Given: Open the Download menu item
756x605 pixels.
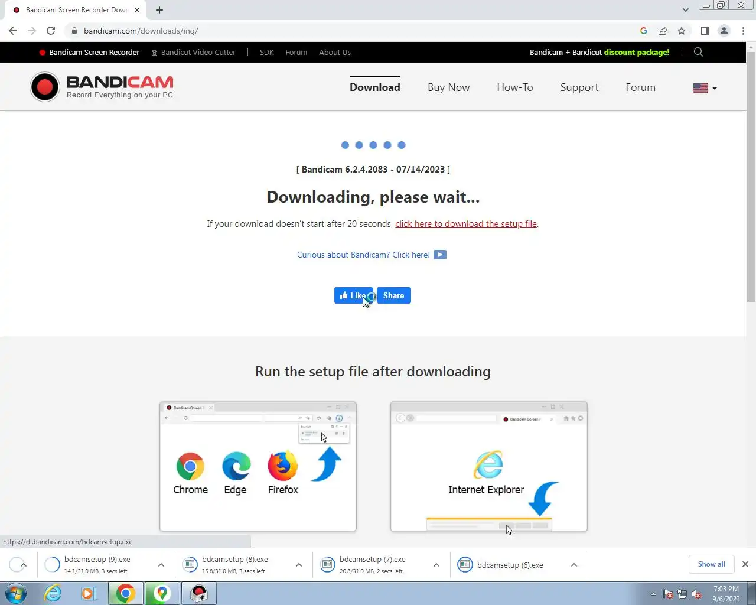Looking at the screenshot, I should pyautogui.click(x=375, y=87).
